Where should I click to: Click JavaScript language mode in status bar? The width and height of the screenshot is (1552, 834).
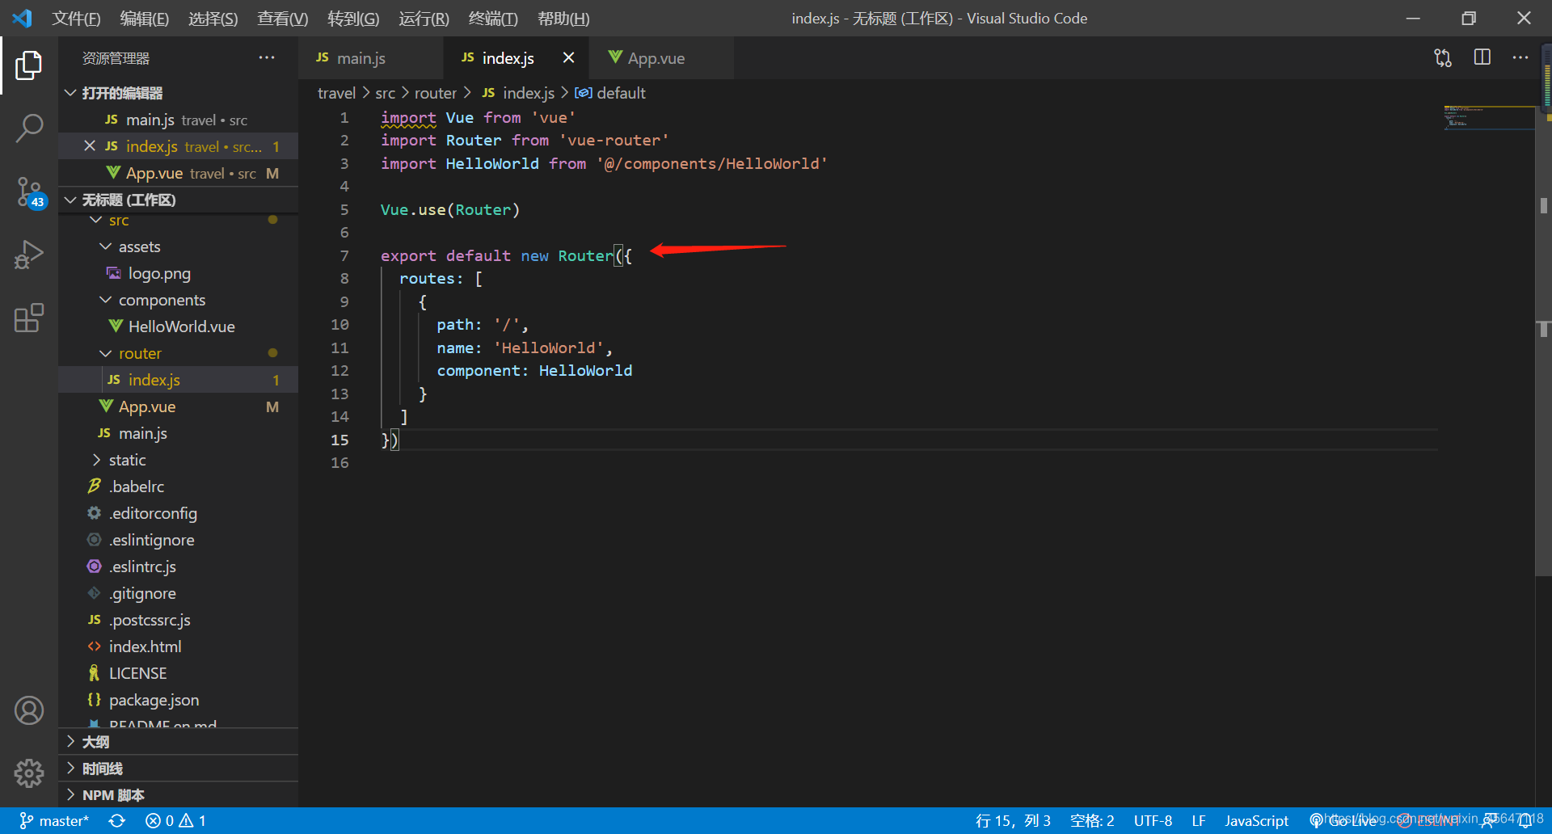(x=1256, y=820)
